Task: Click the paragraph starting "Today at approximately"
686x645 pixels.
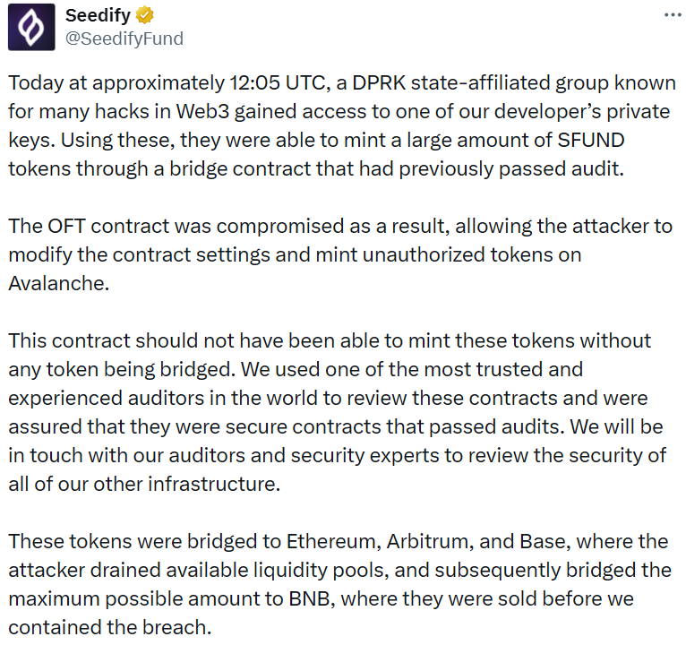Action: pyautogui.click(x=340, y=125)
